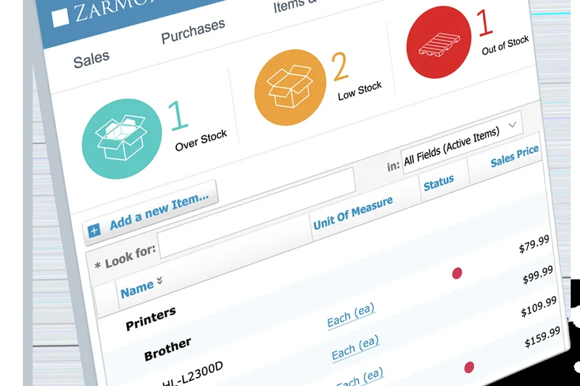Click the sort arrows next to Name
The image size is (580, 386).
point(159,280)
